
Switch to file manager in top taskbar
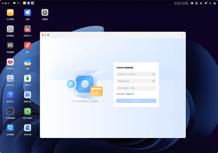point(25,3)
